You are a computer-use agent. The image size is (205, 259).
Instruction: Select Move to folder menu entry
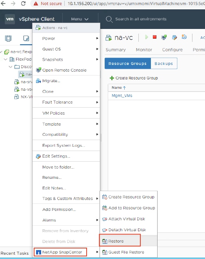(x=58, y=167)
